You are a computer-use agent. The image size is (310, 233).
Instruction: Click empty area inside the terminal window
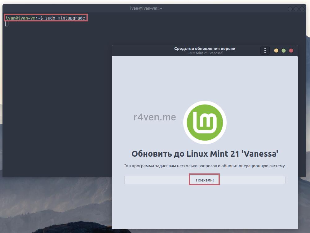click(56, 93)
